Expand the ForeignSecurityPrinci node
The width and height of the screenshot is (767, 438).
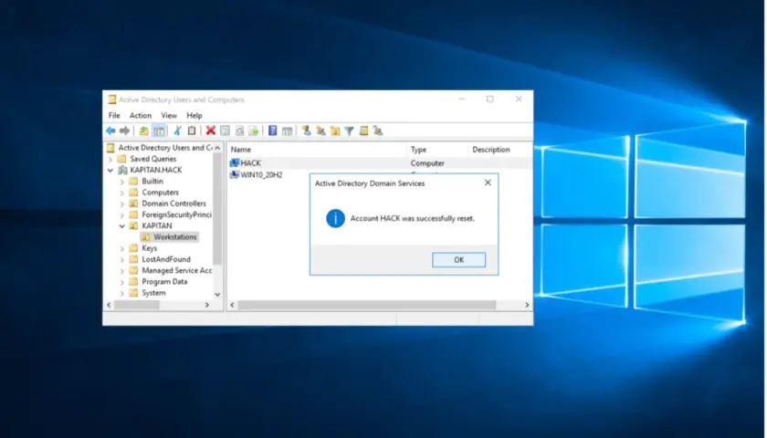click(x=121, y=215)
